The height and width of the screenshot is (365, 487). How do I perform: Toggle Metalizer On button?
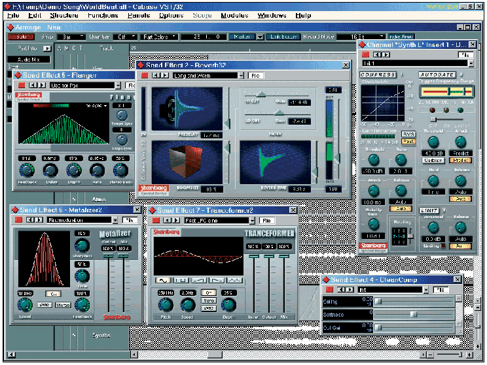(x=54, y=294)
